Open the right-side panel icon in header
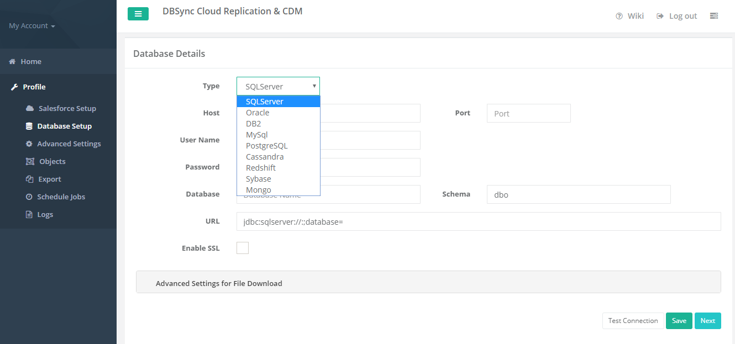Screen dimensions: 735x344 click(x=714, y=16)
